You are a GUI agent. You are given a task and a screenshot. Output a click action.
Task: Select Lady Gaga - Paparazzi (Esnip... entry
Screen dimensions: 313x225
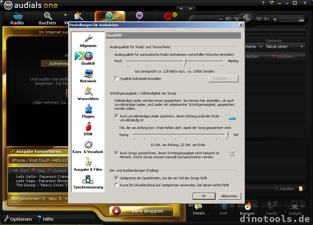tap(42, 181)
